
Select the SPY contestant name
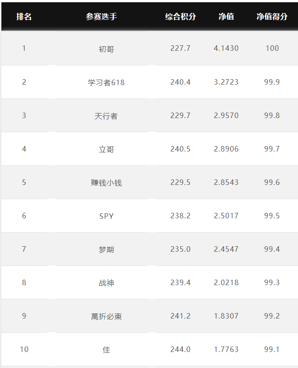(106, 216)
